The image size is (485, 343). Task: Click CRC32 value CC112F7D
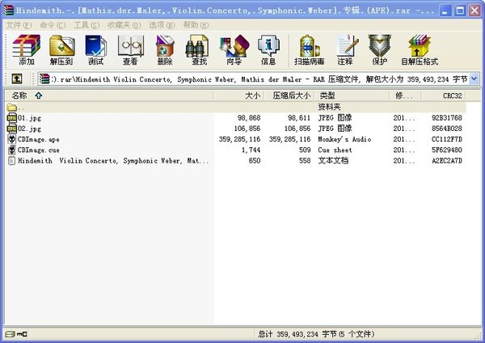point(447,139)
